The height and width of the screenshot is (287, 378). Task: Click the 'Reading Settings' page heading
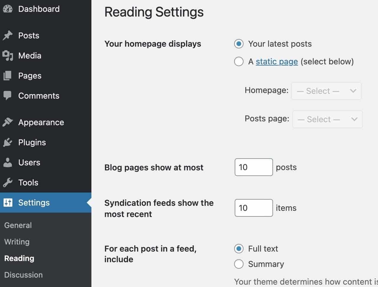(154, 12)
